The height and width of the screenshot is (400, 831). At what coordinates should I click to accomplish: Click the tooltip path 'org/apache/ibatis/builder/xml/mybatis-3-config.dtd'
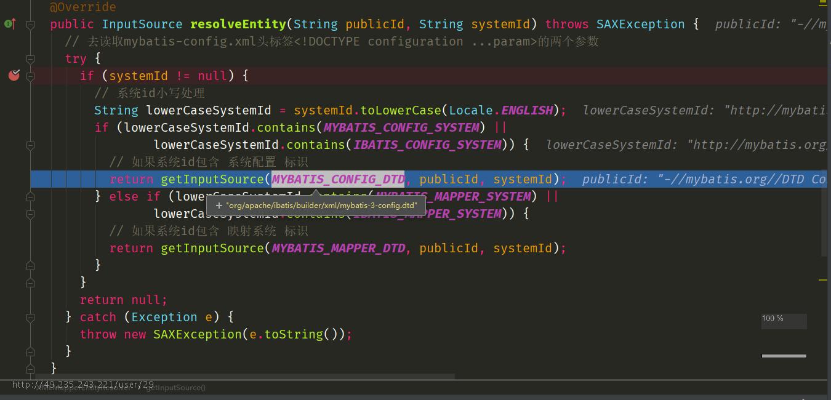(x=321, y=206)
